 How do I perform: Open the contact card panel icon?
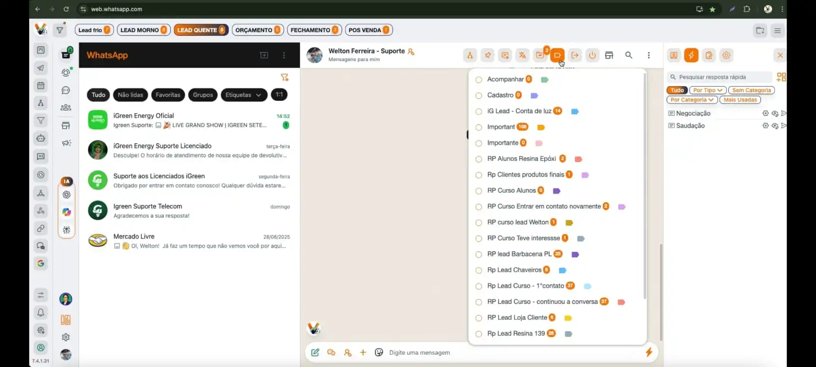pyautogui.click(x=674, y=55)
